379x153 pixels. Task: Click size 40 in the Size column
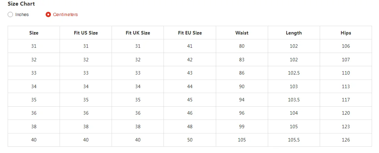[x=34, y=140]
